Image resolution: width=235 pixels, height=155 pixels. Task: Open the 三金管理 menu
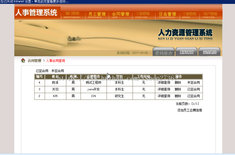click(143, 15)
